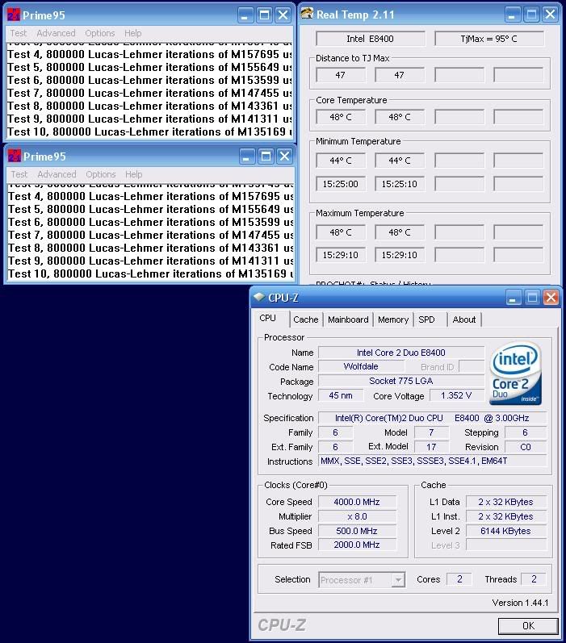
Task: Minimize the upper Prime95 window
Action: pos(245,15)
